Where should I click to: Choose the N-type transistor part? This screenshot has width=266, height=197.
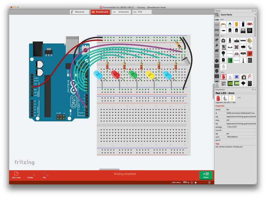[236, 31]
